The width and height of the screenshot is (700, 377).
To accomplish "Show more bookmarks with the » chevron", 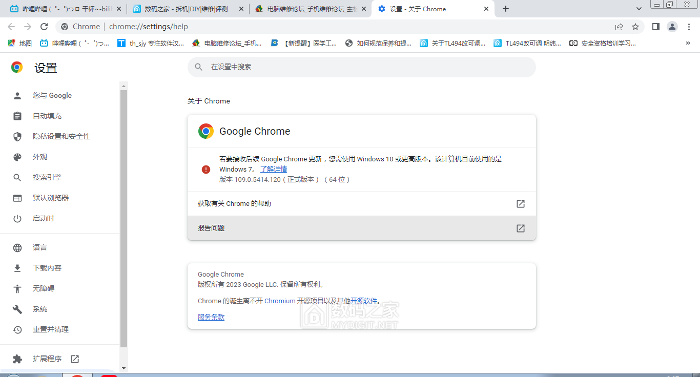I will coord(688,44).
